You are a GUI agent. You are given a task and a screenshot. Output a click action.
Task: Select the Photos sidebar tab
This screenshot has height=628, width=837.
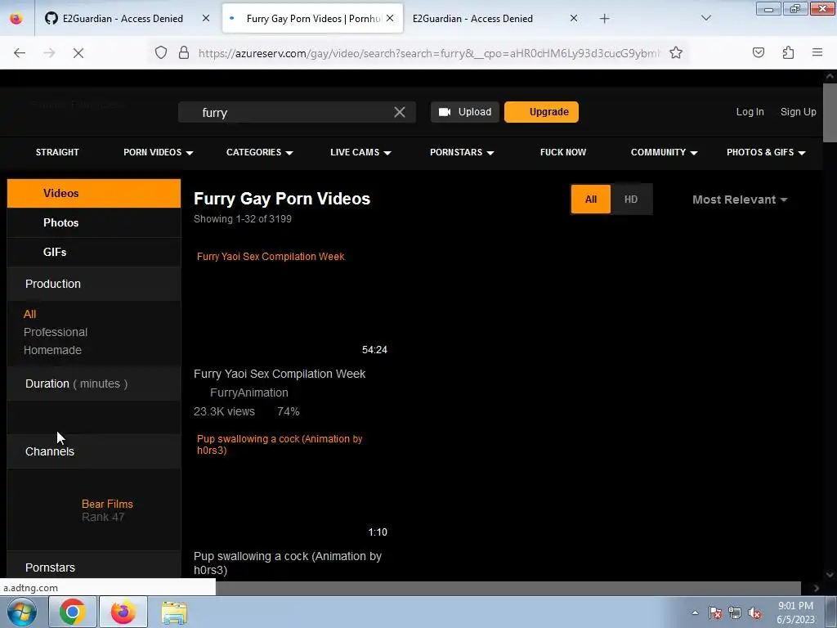(94, 222)
